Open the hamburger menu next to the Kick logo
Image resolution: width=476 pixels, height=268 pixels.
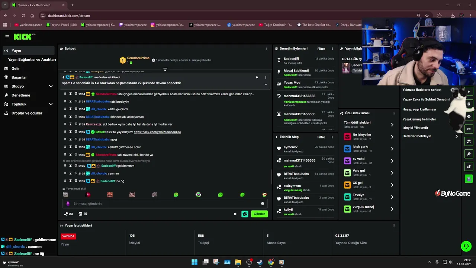(x=7, y=37)
